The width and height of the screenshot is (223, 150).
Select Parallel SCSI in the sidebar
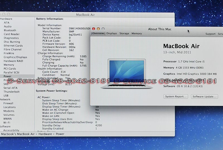(x=11, y=73)
